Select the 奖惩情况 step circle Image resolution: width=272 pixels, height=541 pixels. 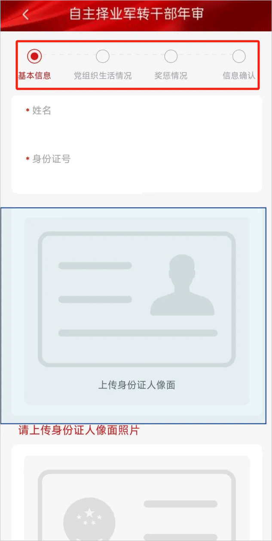(x=171, y=56)
